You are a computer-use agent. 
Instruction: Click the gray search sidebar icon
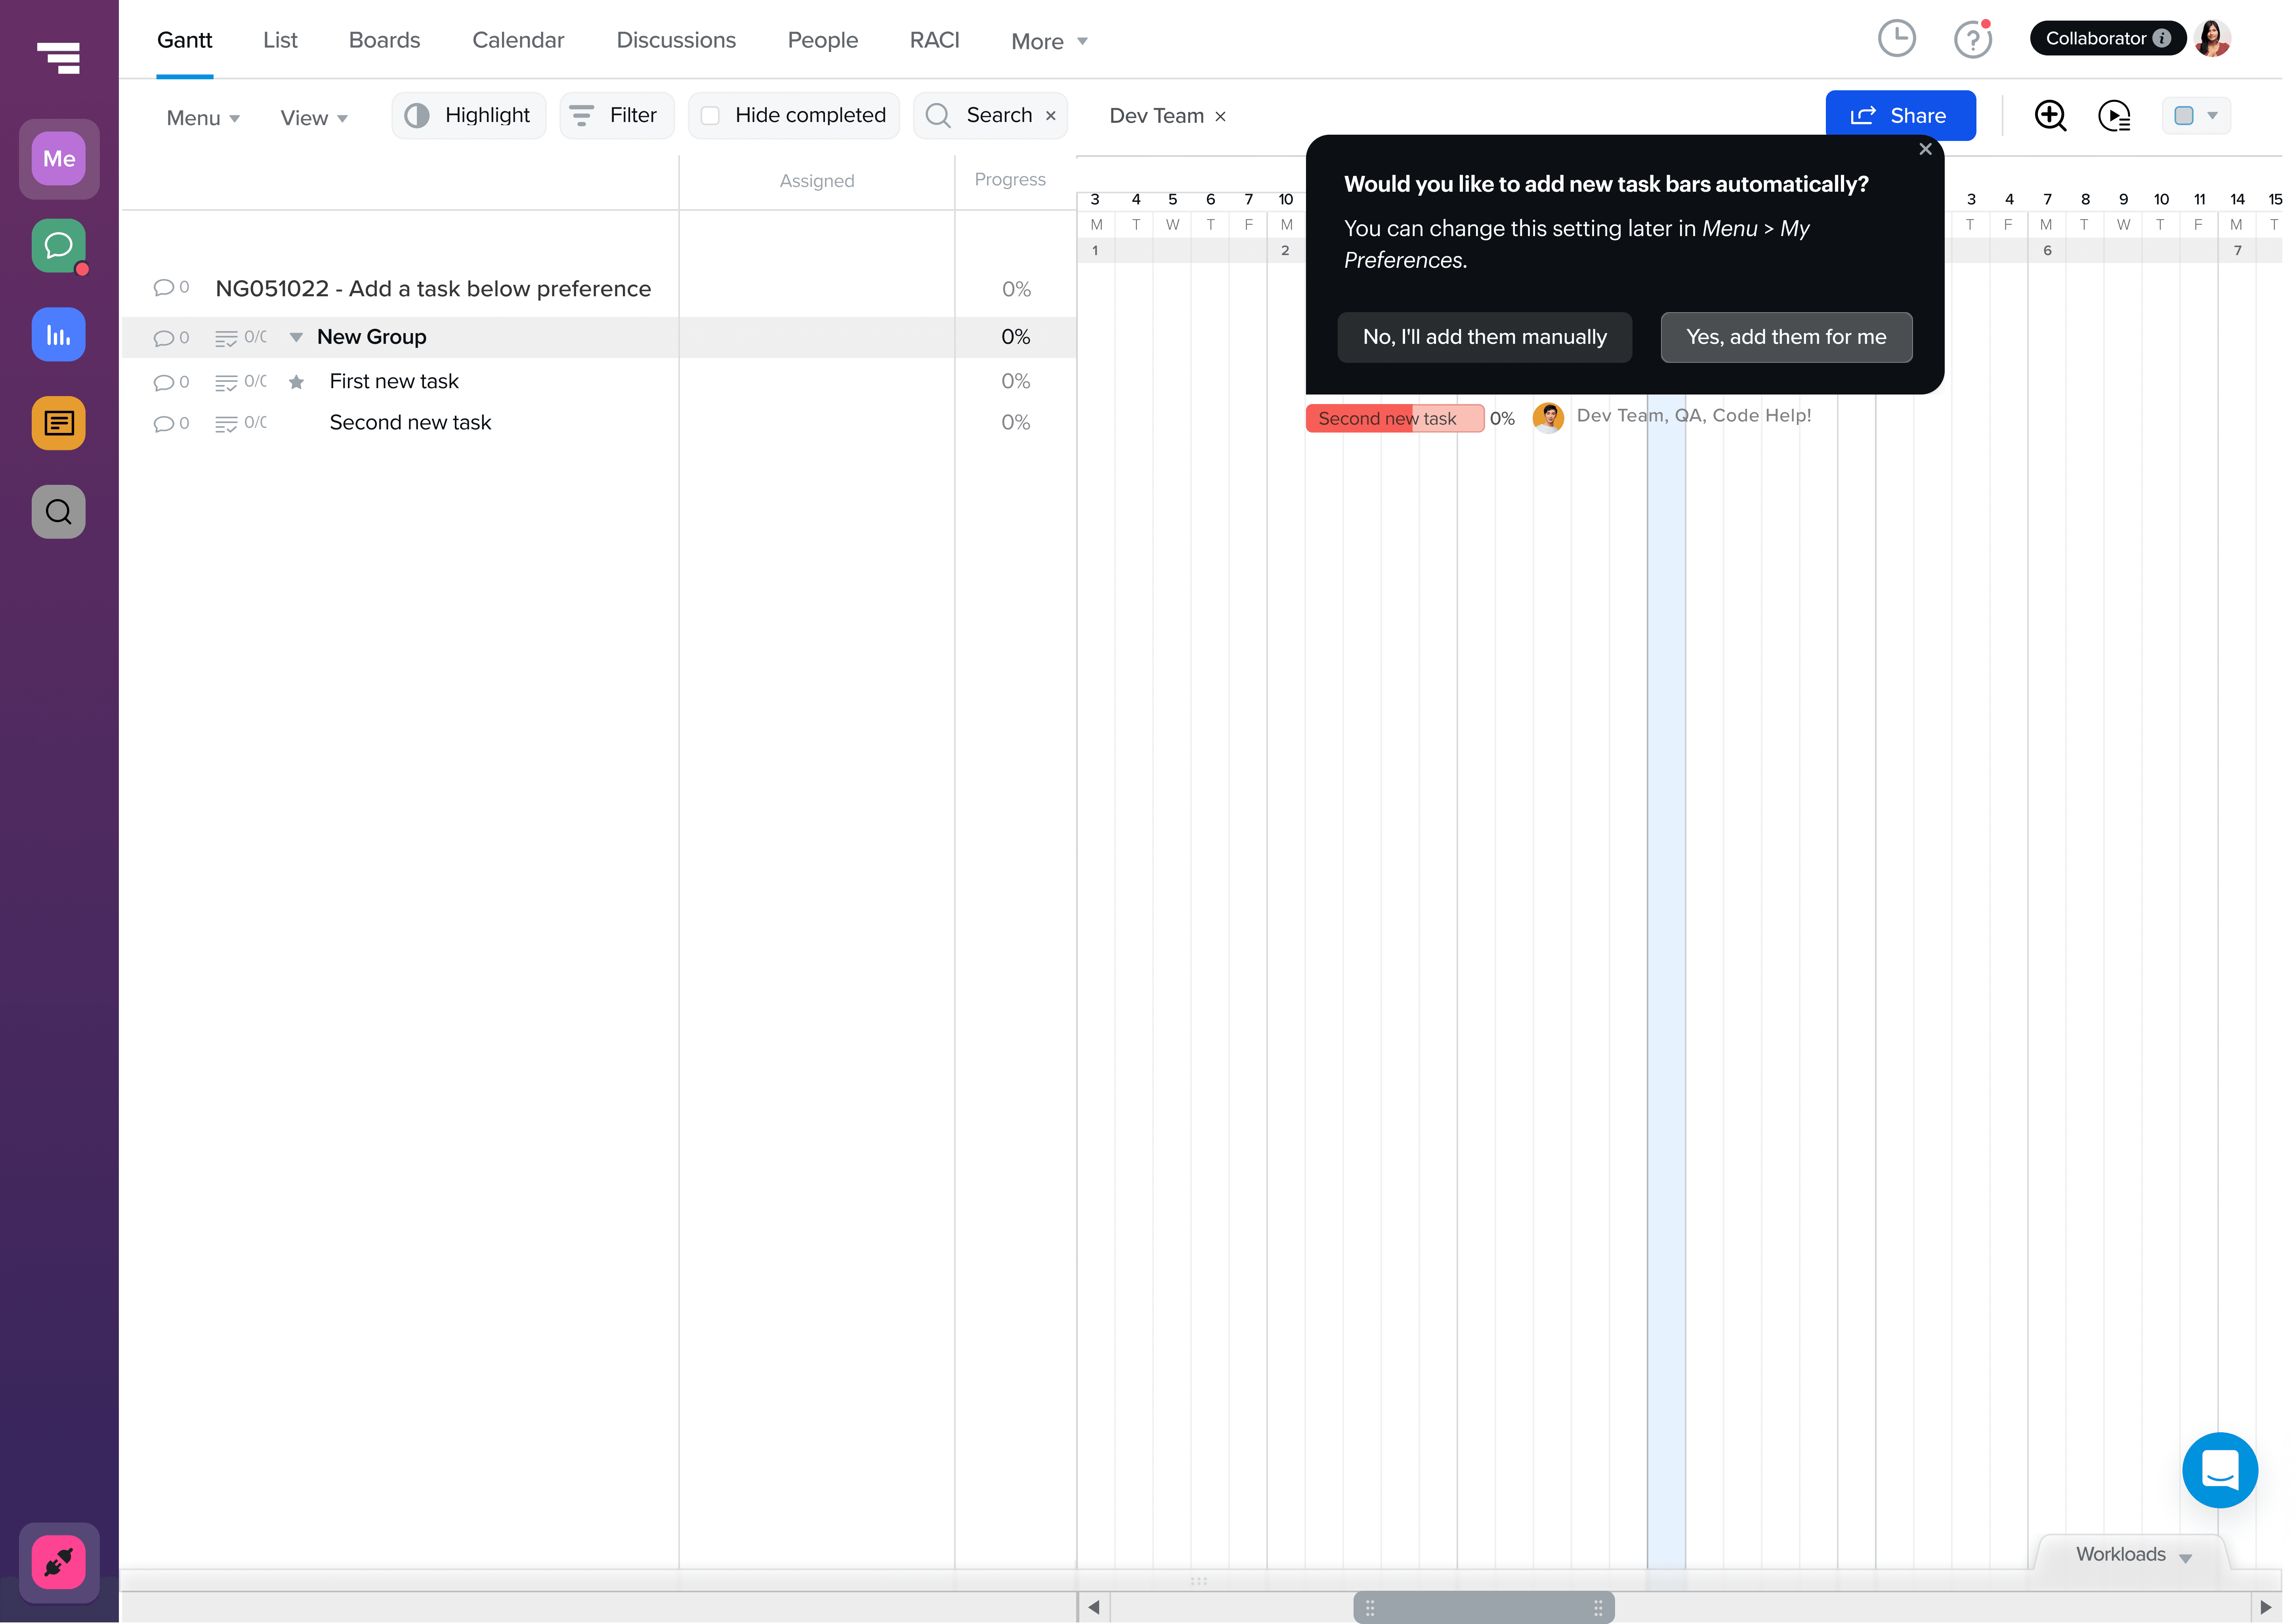(58, 512)
